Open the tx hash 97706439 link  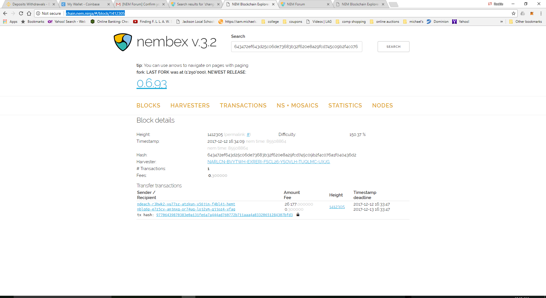coord(224,215)
